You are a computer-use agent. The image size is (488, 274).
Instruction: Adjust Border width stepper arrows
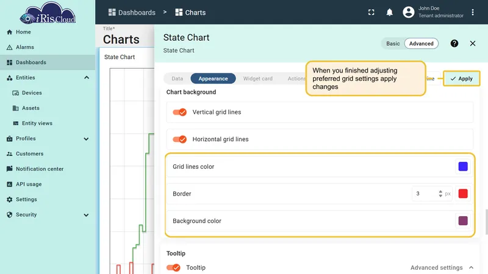pyautogui.click(x=440, y=194)
